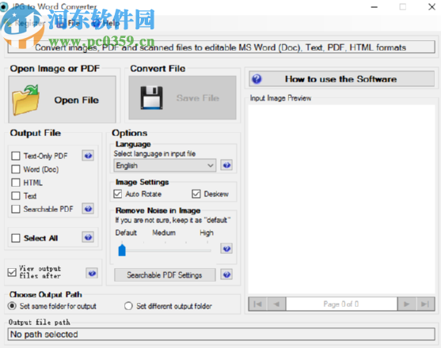Viewport: 441px width, 348px height.
Task: Click the Default noise level label
Action: point(126,233)
